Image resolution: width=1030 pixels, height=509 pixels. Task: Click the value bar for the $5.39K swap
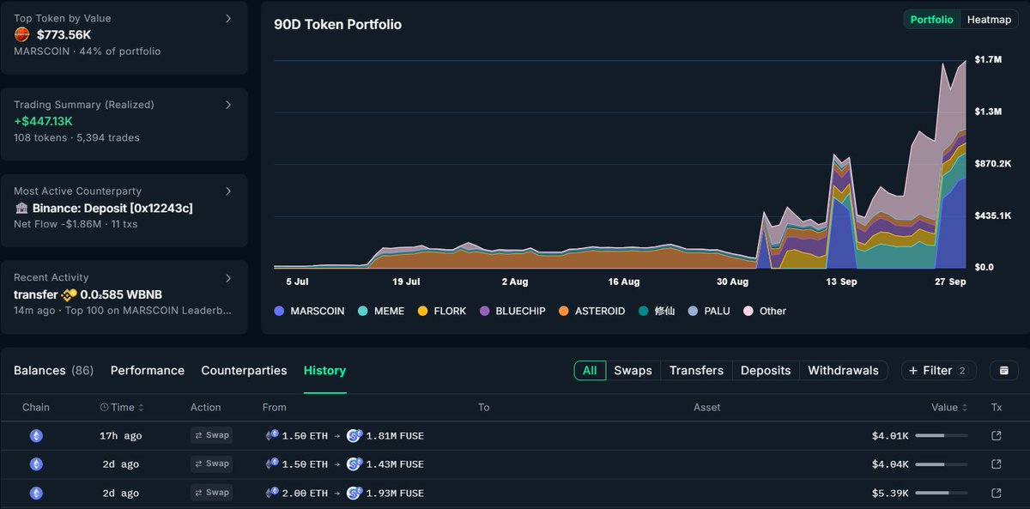[x=942, y=494]
